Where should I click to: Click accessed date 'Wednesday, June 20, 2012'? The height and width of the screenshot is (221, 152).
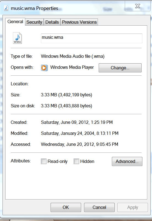coord(68,144)
